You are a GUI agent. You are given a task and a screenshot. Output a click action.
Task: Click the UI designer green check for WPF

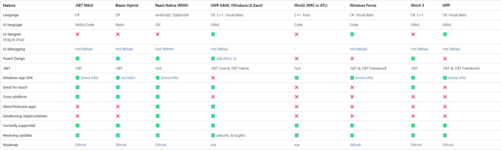[x=445, y=34]
